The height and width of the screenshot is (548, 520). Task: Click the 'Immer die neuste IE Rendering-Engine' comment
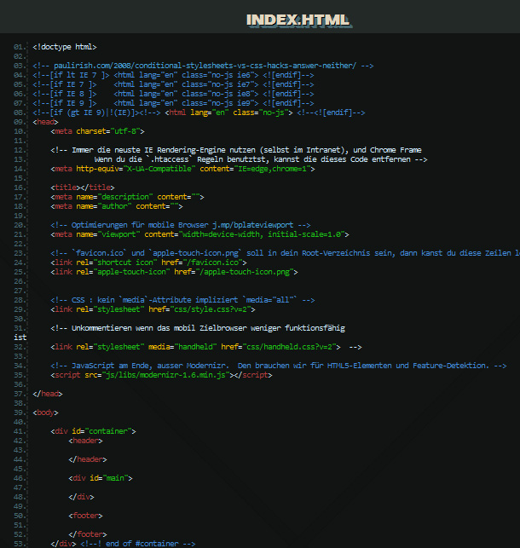pyautogui.click(x=236, y=150)
